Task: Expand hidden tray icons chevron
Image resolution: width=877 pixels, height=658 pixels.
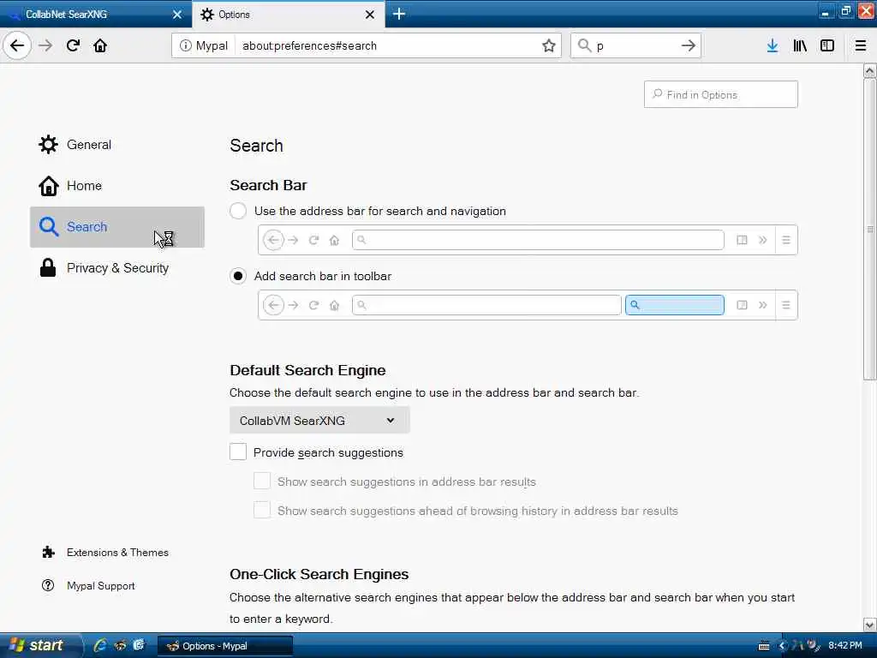Action: click(782, 646)
